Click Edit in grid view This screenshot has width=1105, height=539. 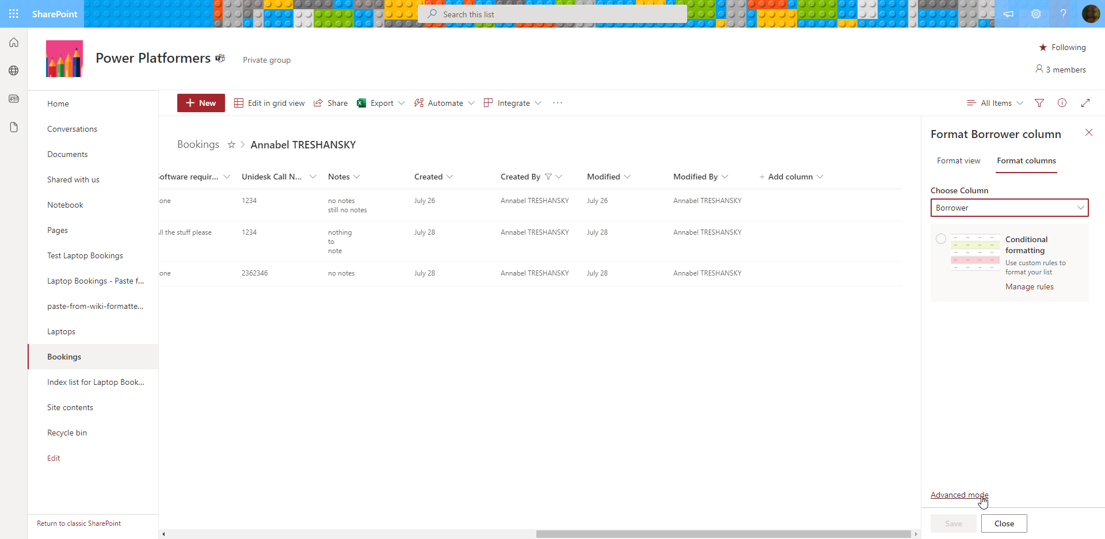click(x=269, y=103)
